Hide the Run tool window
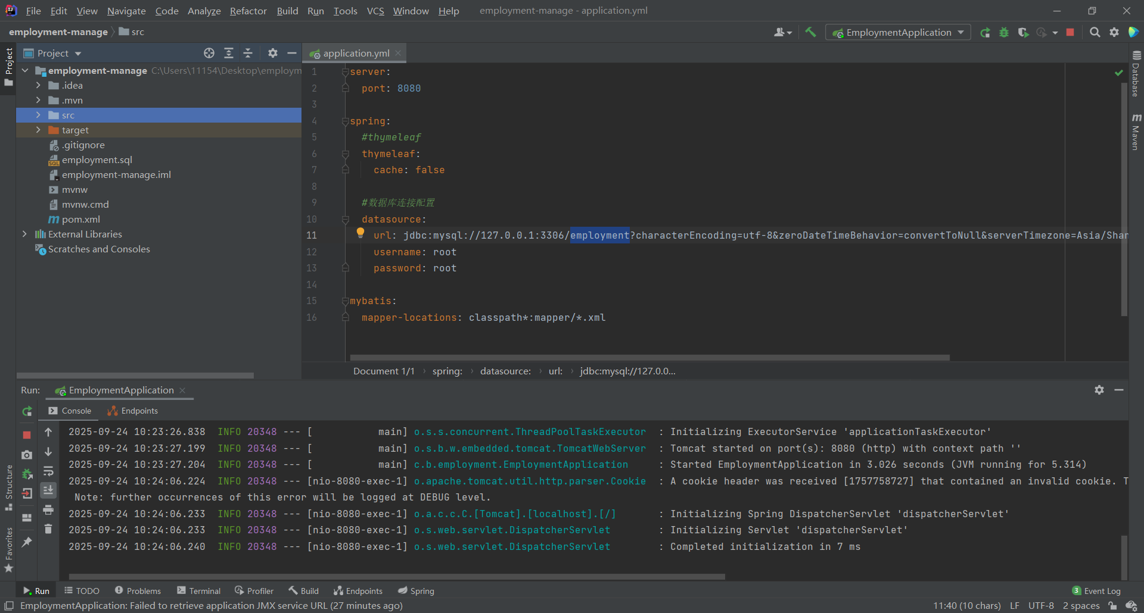Image resolution: width=1144 pixels, height=613 pixels. [1119, 390]
